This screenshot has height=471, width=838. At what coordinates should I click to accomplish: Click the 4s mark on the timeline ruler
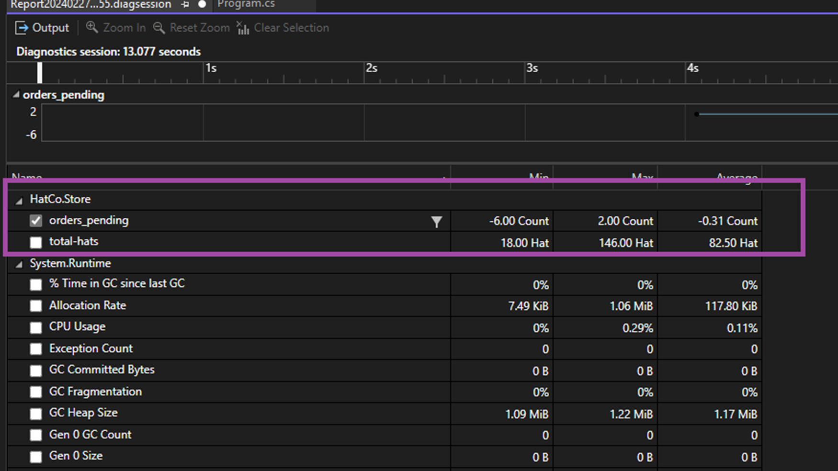(x=692, y=68)
